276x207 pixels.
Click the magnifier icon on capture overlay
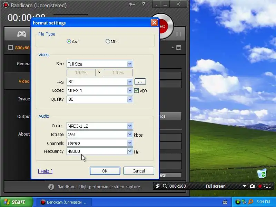click(x=165, y=186)
